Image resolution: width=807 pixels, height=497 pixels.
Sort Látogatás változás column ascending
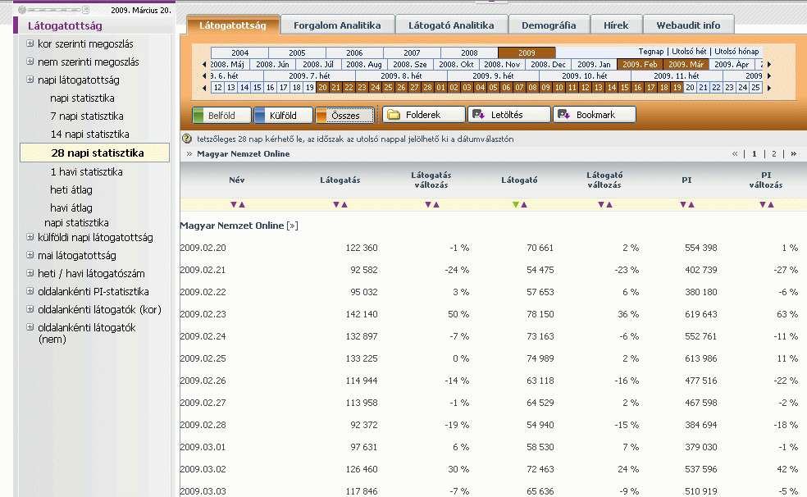436,205
